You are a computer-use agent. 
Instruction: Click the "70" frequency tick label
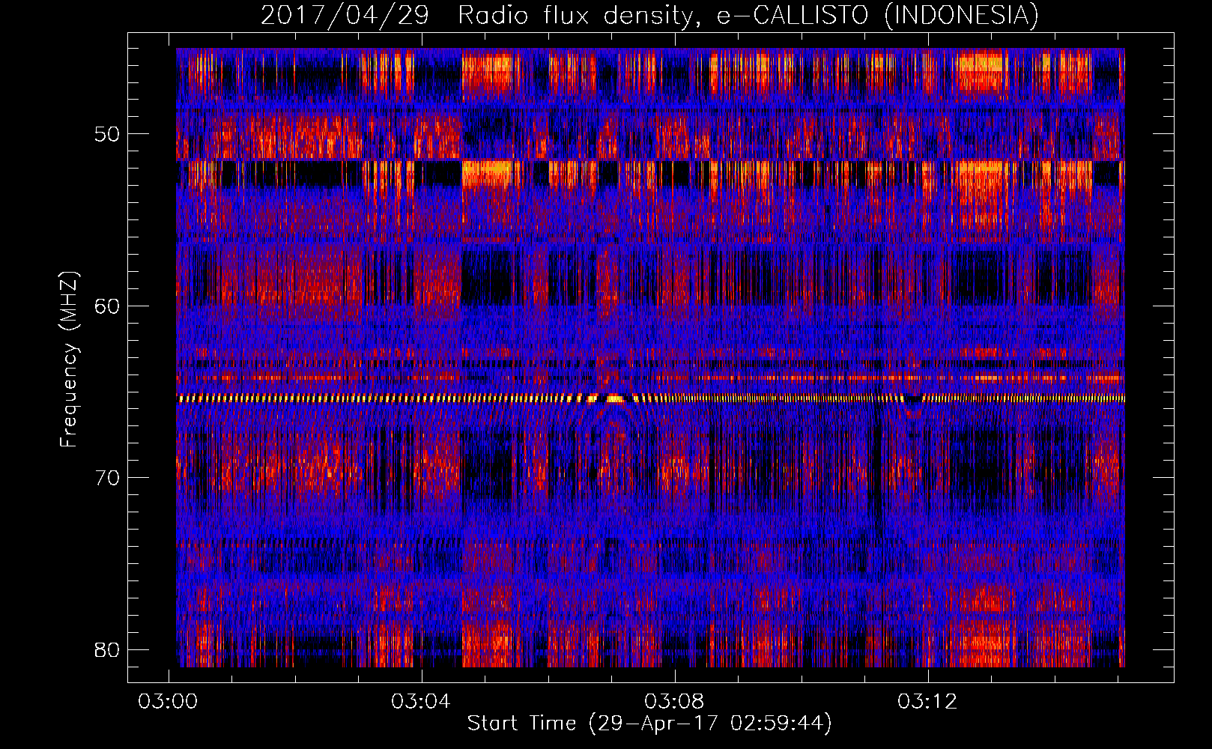[x=107, y=477]
